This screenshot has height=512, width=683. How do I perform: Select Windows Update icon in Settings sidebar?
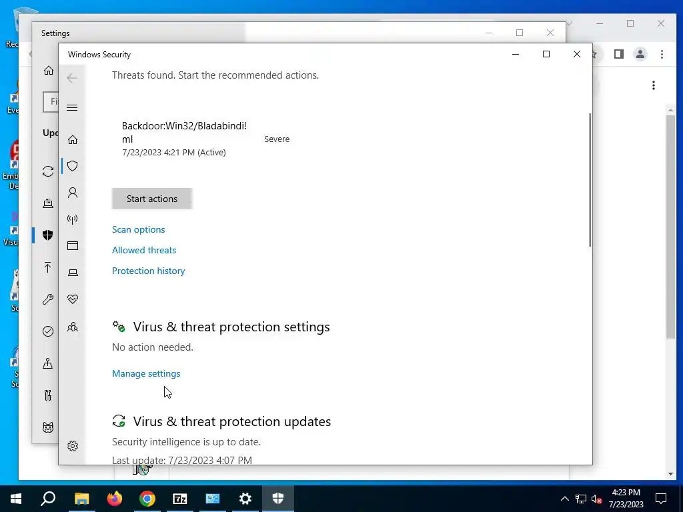(48, 171)
